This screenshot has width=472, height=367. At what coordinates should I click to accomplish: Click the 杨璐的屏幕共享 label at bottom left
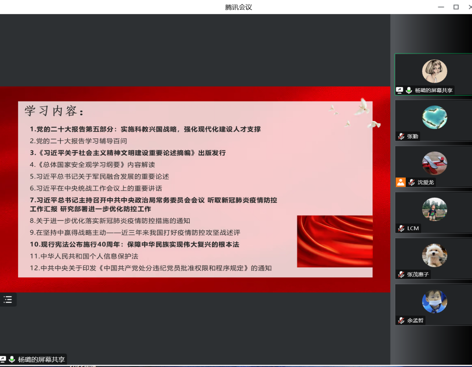[x=41, y=360]
